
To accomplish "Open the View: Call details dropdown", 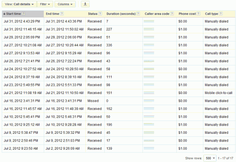I will 19,4.
